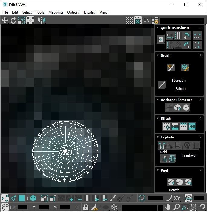
Task: Open the Tools menu
Action: coord(40,12)
